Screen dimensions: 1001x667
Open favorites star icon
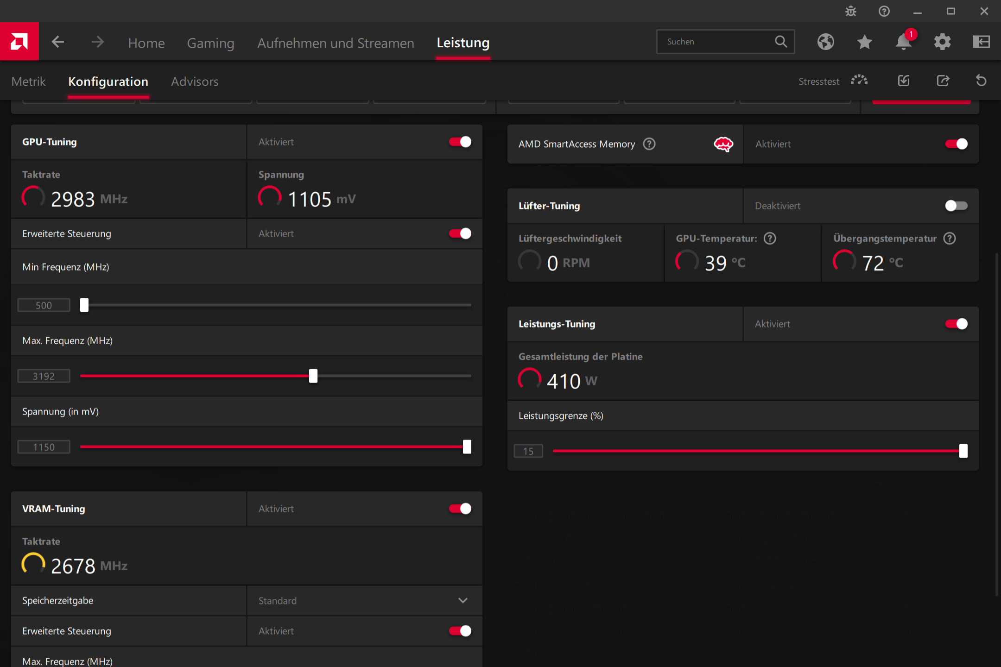click(x=864, y=42)
